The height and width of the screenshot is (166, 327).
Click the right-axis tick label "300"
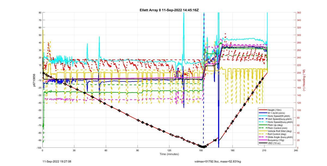pyautogui.click(x=299, y=35)
